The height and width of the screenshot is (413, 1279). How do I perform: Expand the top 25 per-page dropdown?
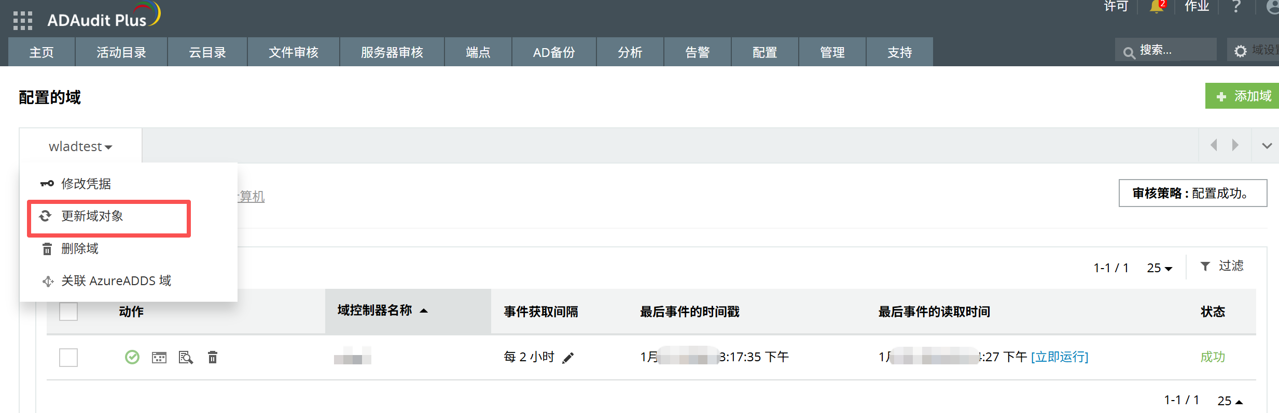(1159, 268)
